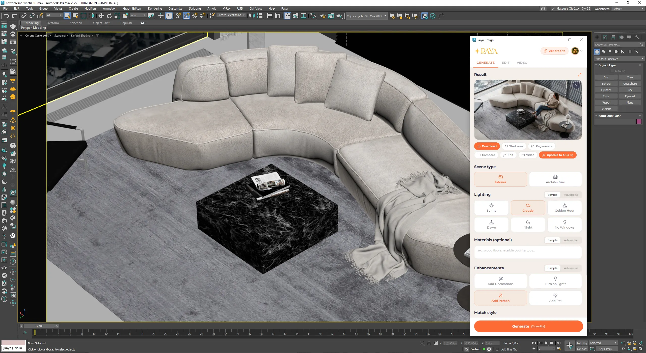Open the Rendering menu
646x353 pixels.
click(155, 8)
